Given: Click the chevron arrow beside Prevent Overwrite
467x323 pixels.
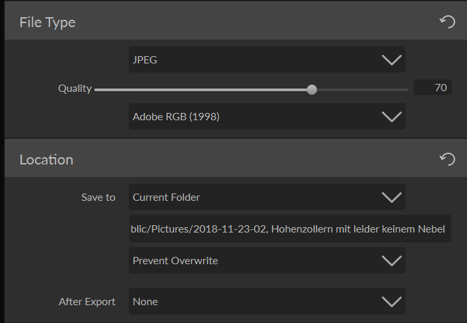Looking at the screenshot, I should coord(392,261).
